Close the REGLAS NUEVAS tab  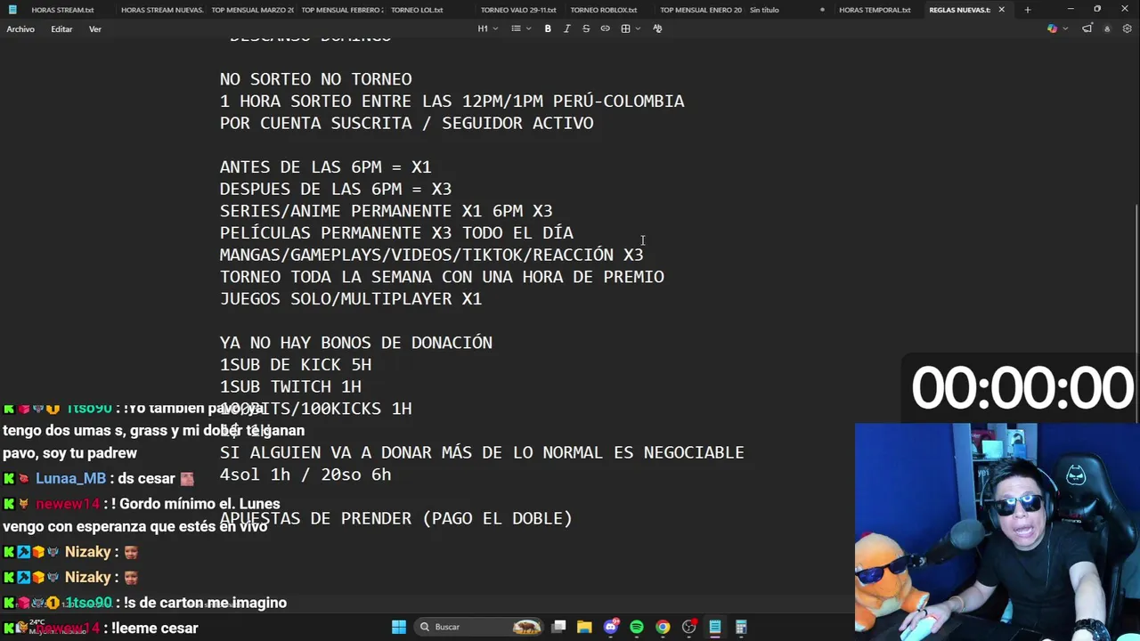[x=1001, y=10]
